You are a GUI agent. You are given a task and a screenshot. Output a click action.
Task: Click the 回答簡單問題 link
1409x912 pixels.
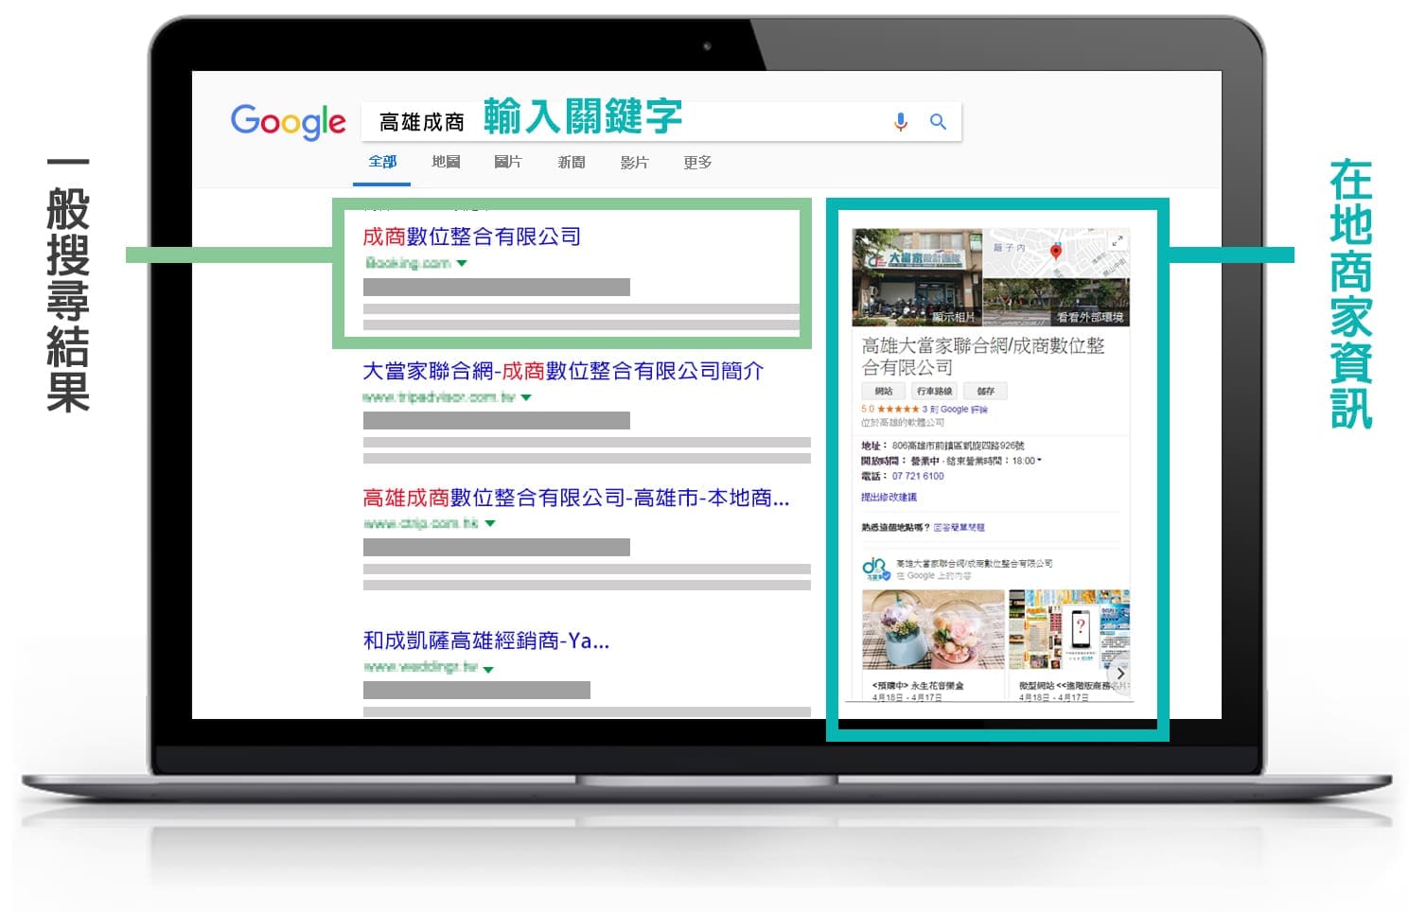pyautogui.click(x=960, y=527)
